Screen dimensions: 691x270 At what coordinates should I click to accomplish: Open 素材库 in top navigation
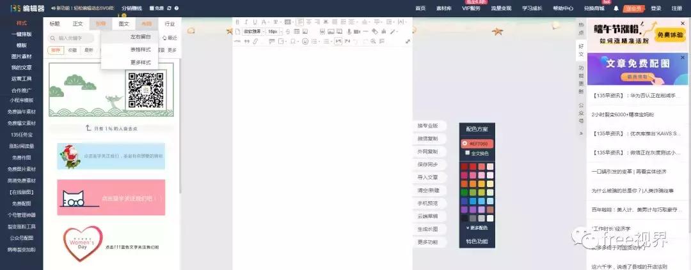point(444,8)
